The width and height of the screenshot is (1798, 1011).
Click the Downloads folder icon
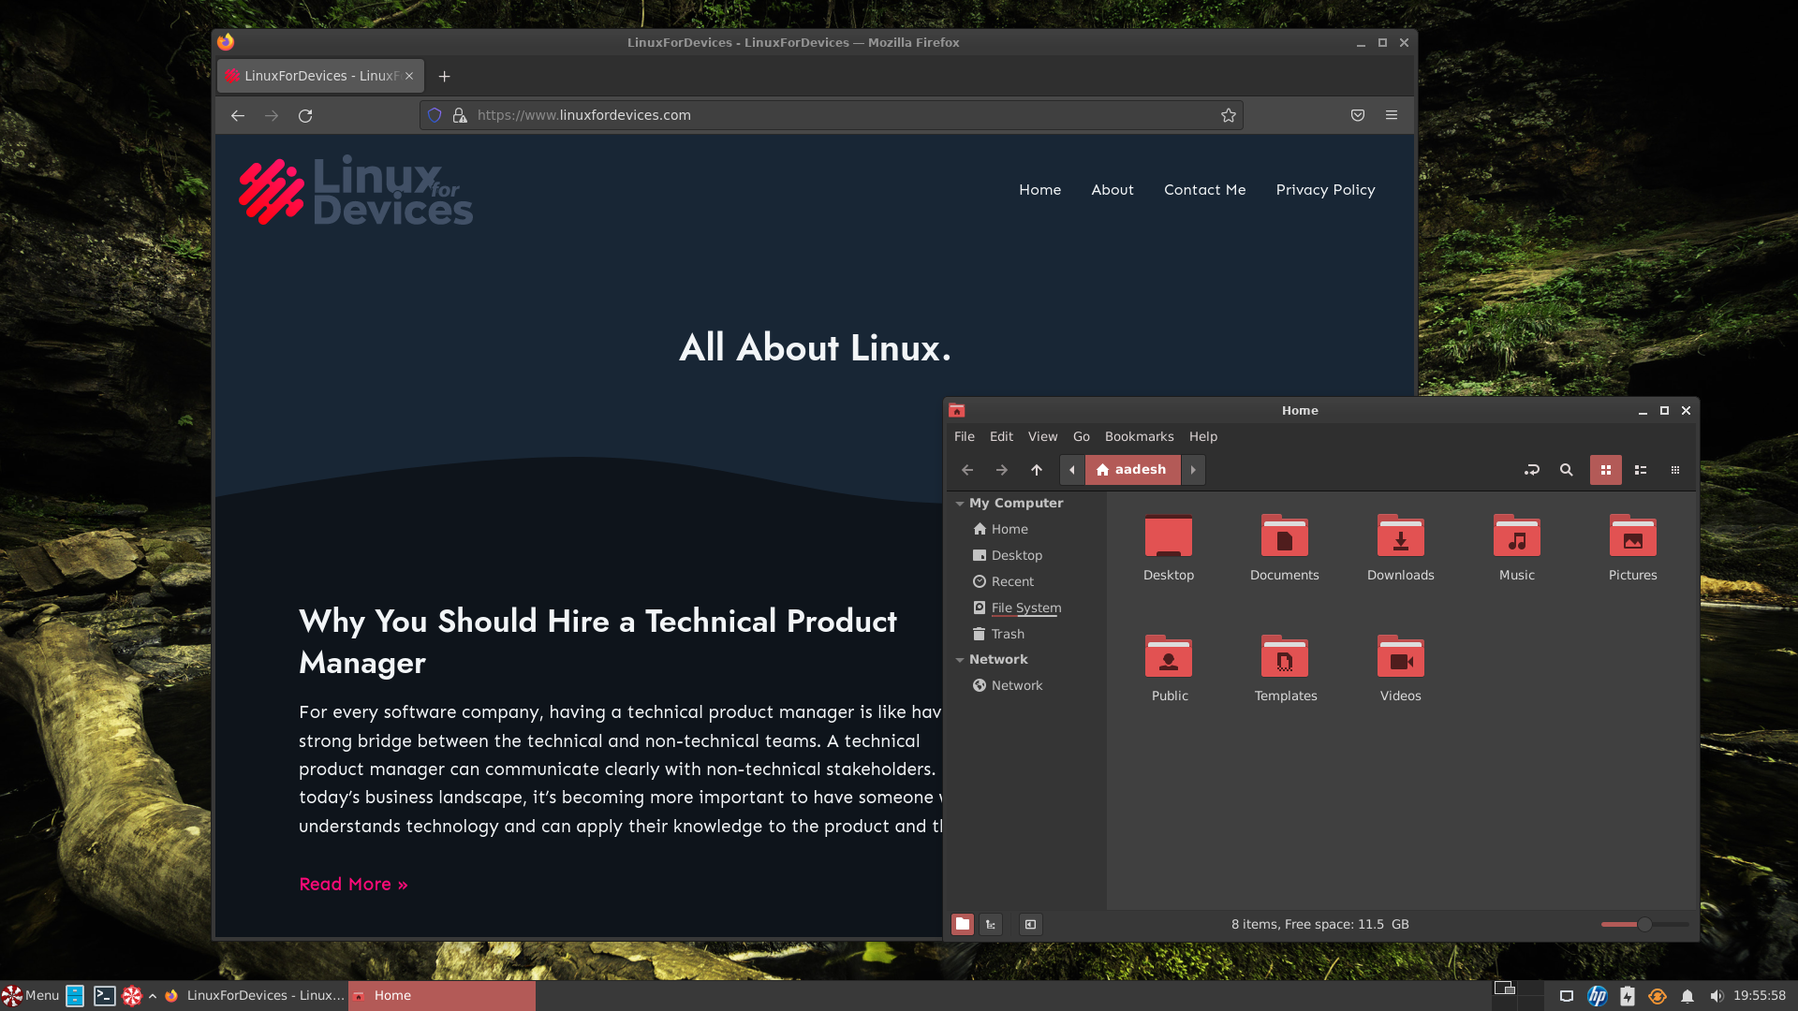1400,538
